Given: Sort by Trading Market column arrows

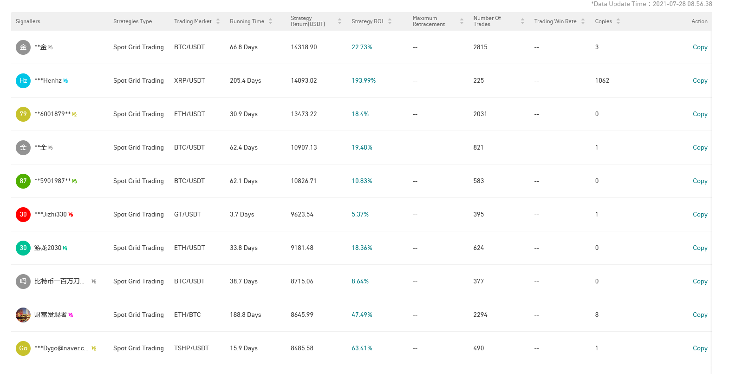Looking at the screenshot, I should [x=218, y=21].
